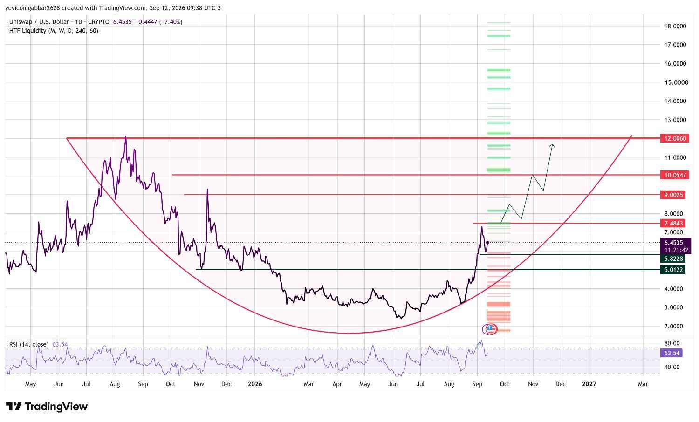Select the 5.8228 green price tag

click(673, 259)
